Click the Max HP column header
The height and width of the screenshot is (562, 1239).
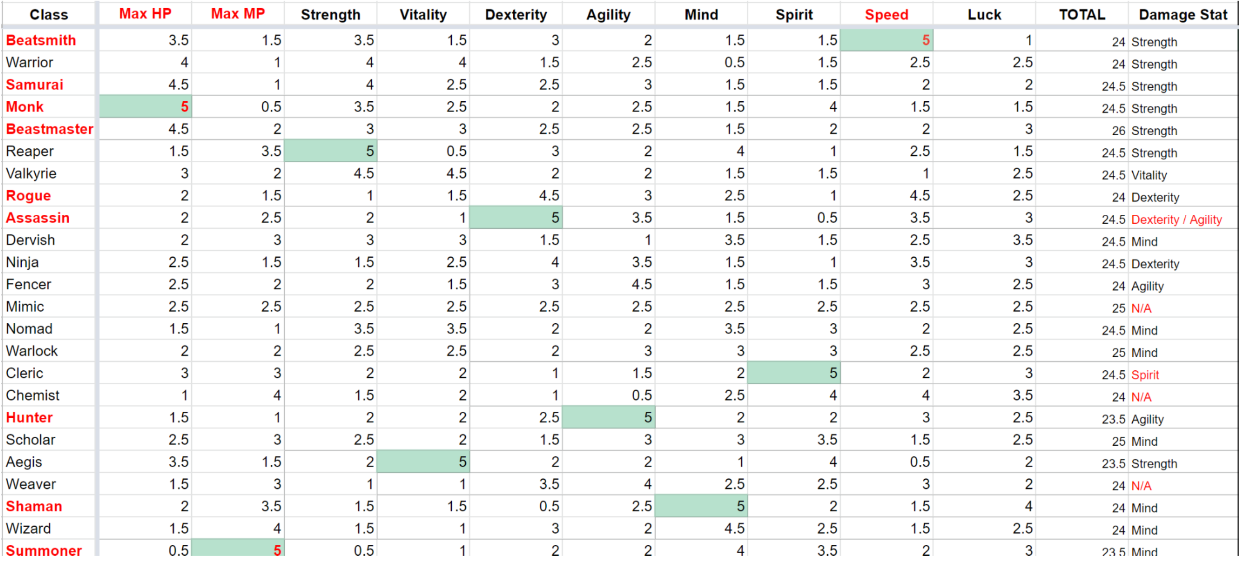(x=145, y=14)
